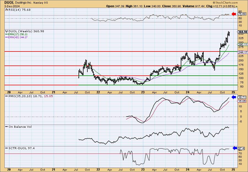Image resolution: width=248 pixels, height=172 pixels.
Task: Click the High 361.10 value
Action: coord(134,6)
